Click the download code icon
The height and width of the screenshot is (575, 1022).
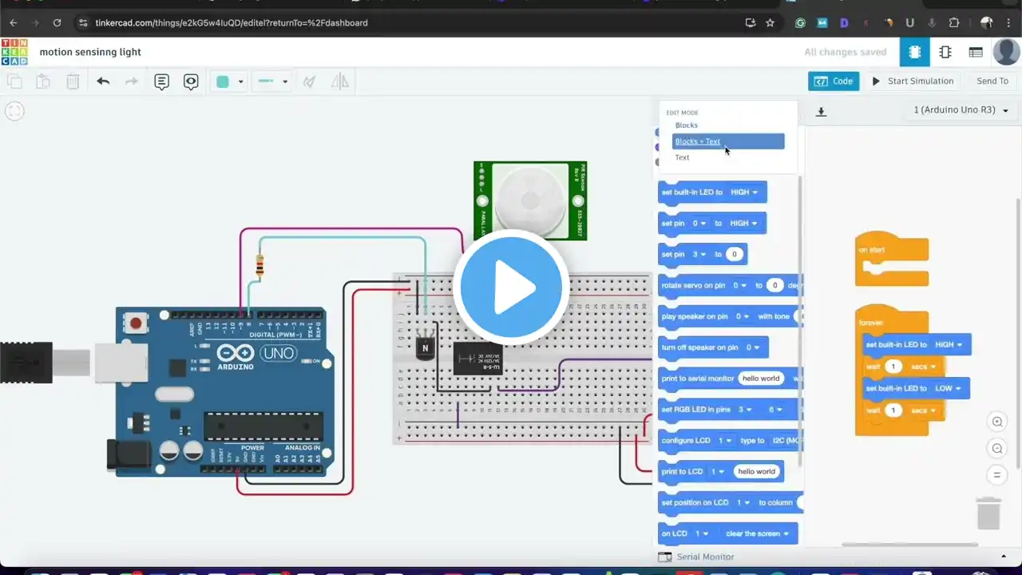click(821, 112)
